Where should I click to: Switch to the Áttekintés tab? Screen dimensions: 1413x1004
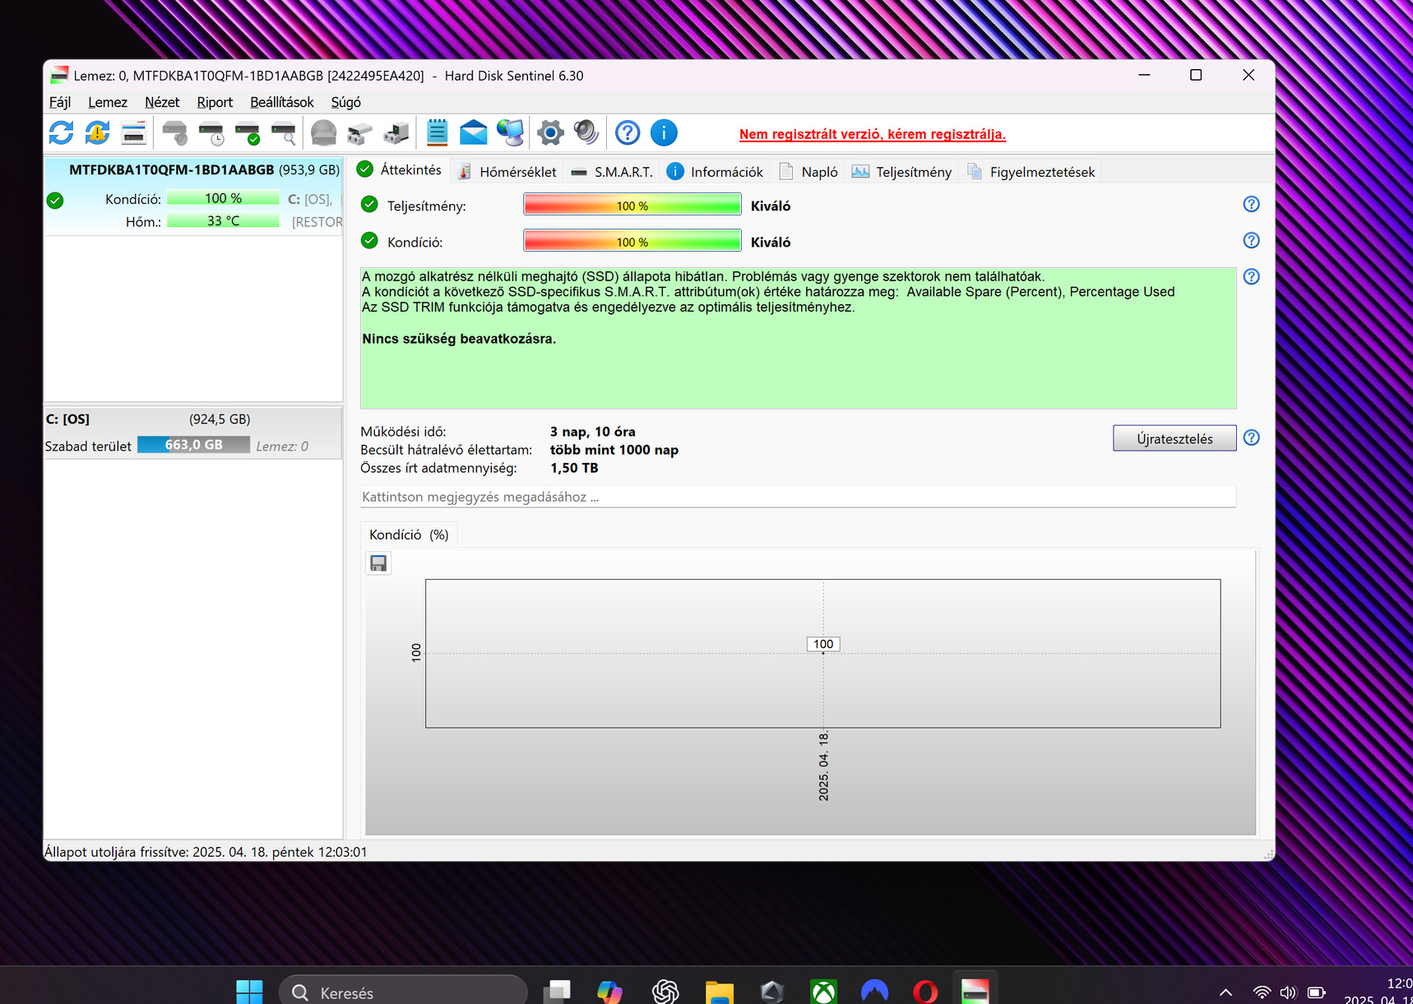(x=400, y=170)
